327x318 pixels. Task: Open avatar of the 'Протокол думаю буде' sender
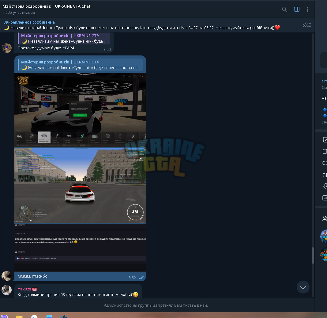tap(7, 48)
